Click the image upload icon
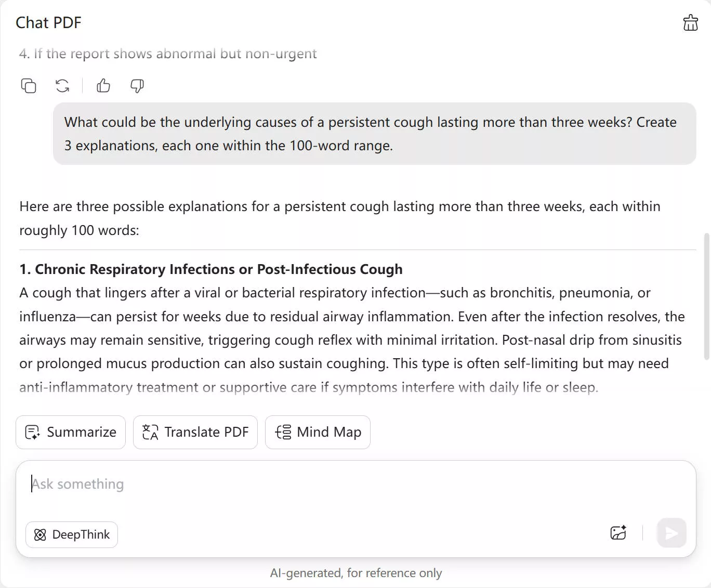Screen dimensions: 711x588 618,533
